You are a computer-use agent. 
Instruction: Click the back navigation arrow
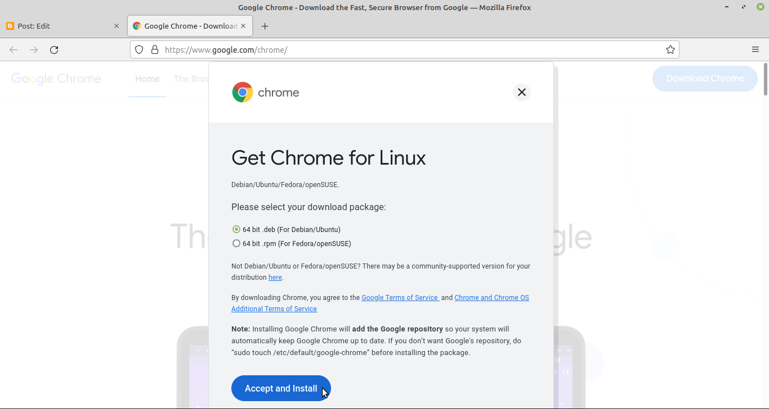14,49
